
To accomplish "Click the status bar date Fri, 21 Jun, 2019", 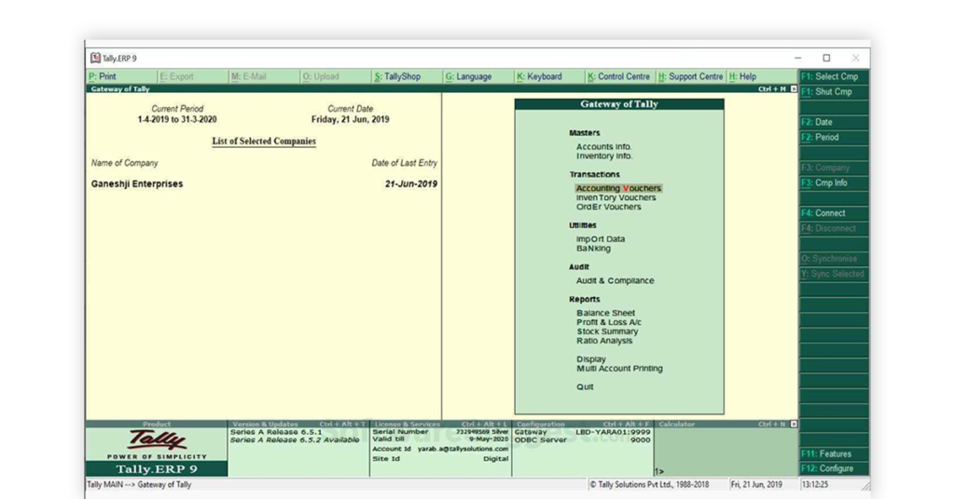I will tap(756, 484).
